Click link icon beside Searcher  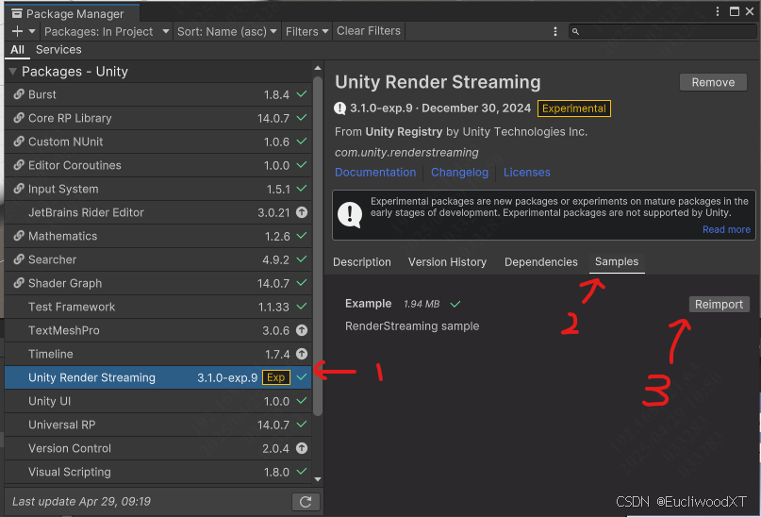click(19, 259)
